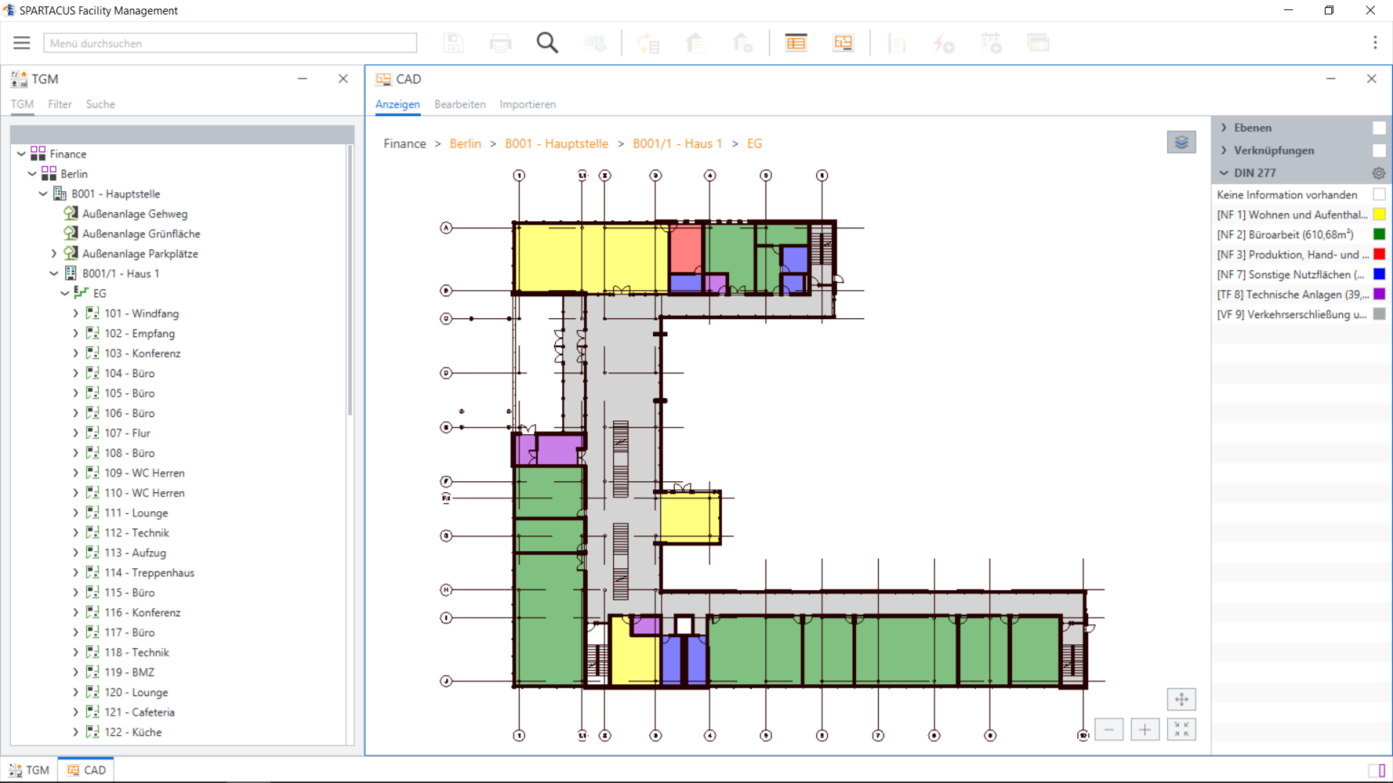Click the pan/move icon in the CAD viewer

point(1181,699)
